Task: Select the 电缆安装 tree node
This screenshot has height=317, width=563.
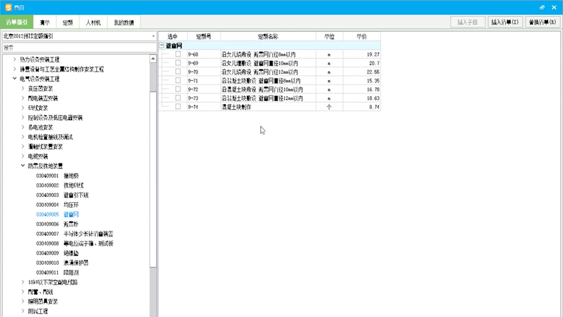Action: click(38, 156)
